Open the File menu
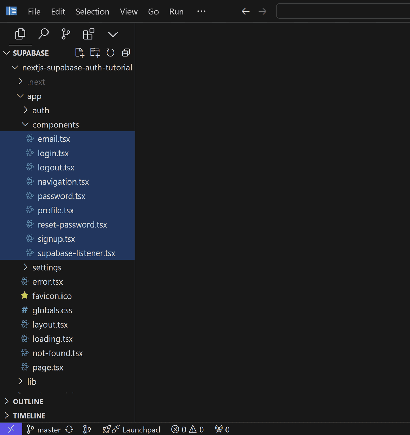 coord(34,12)
